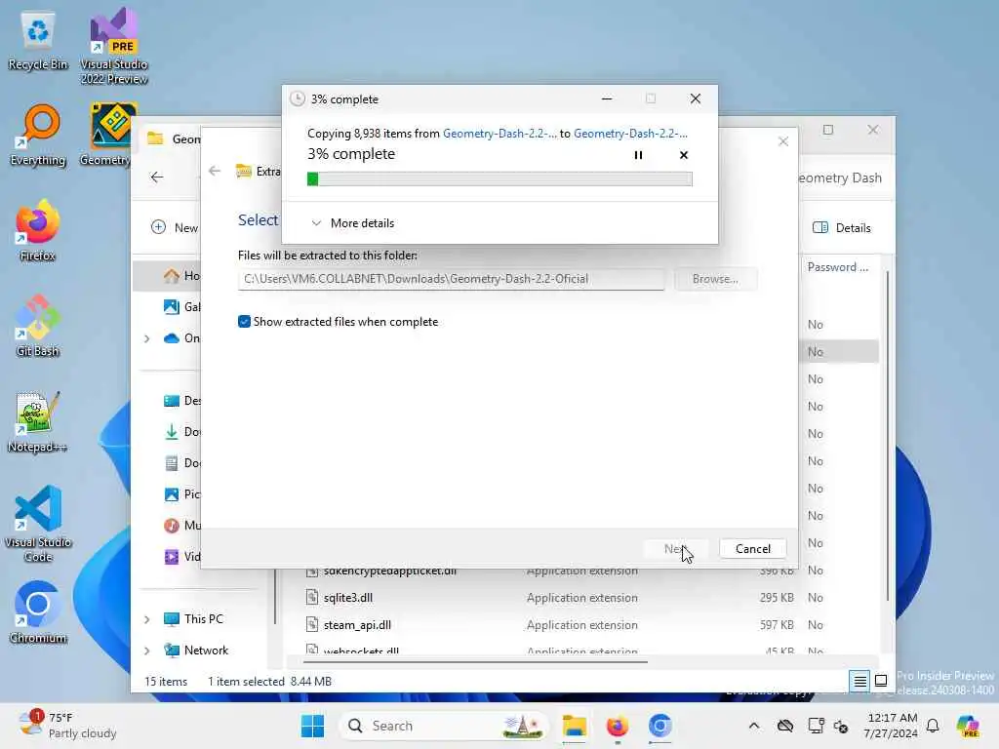Open Home in the navigation pane
This screenshot has height=749, width=999.
point(181,276)
